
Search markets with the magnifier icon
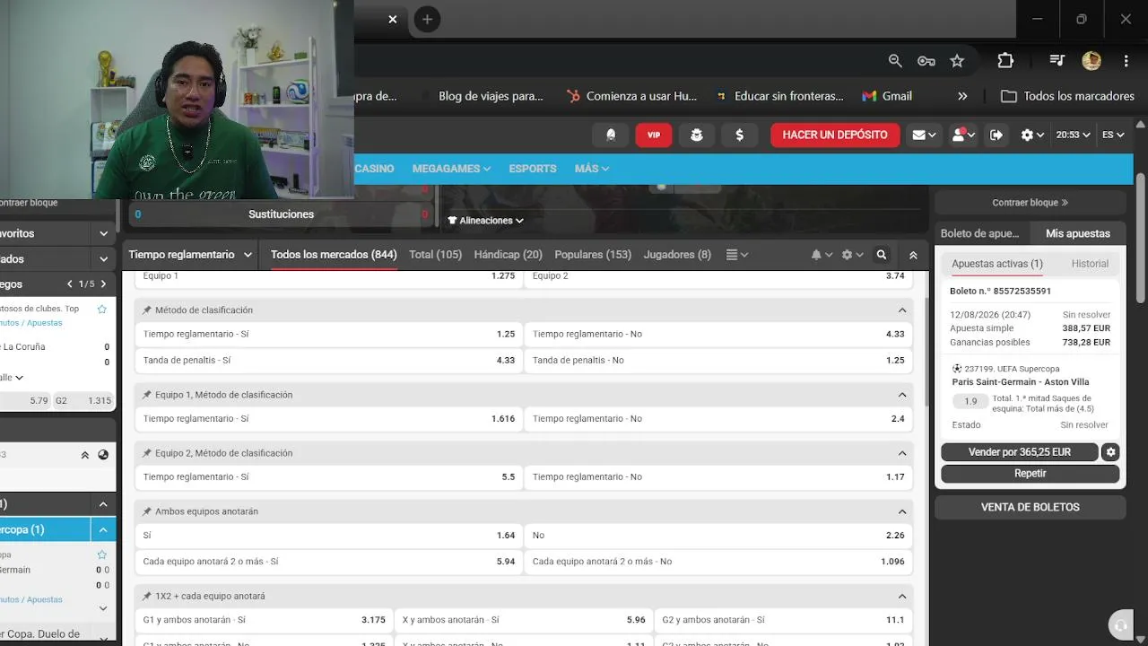882,255
